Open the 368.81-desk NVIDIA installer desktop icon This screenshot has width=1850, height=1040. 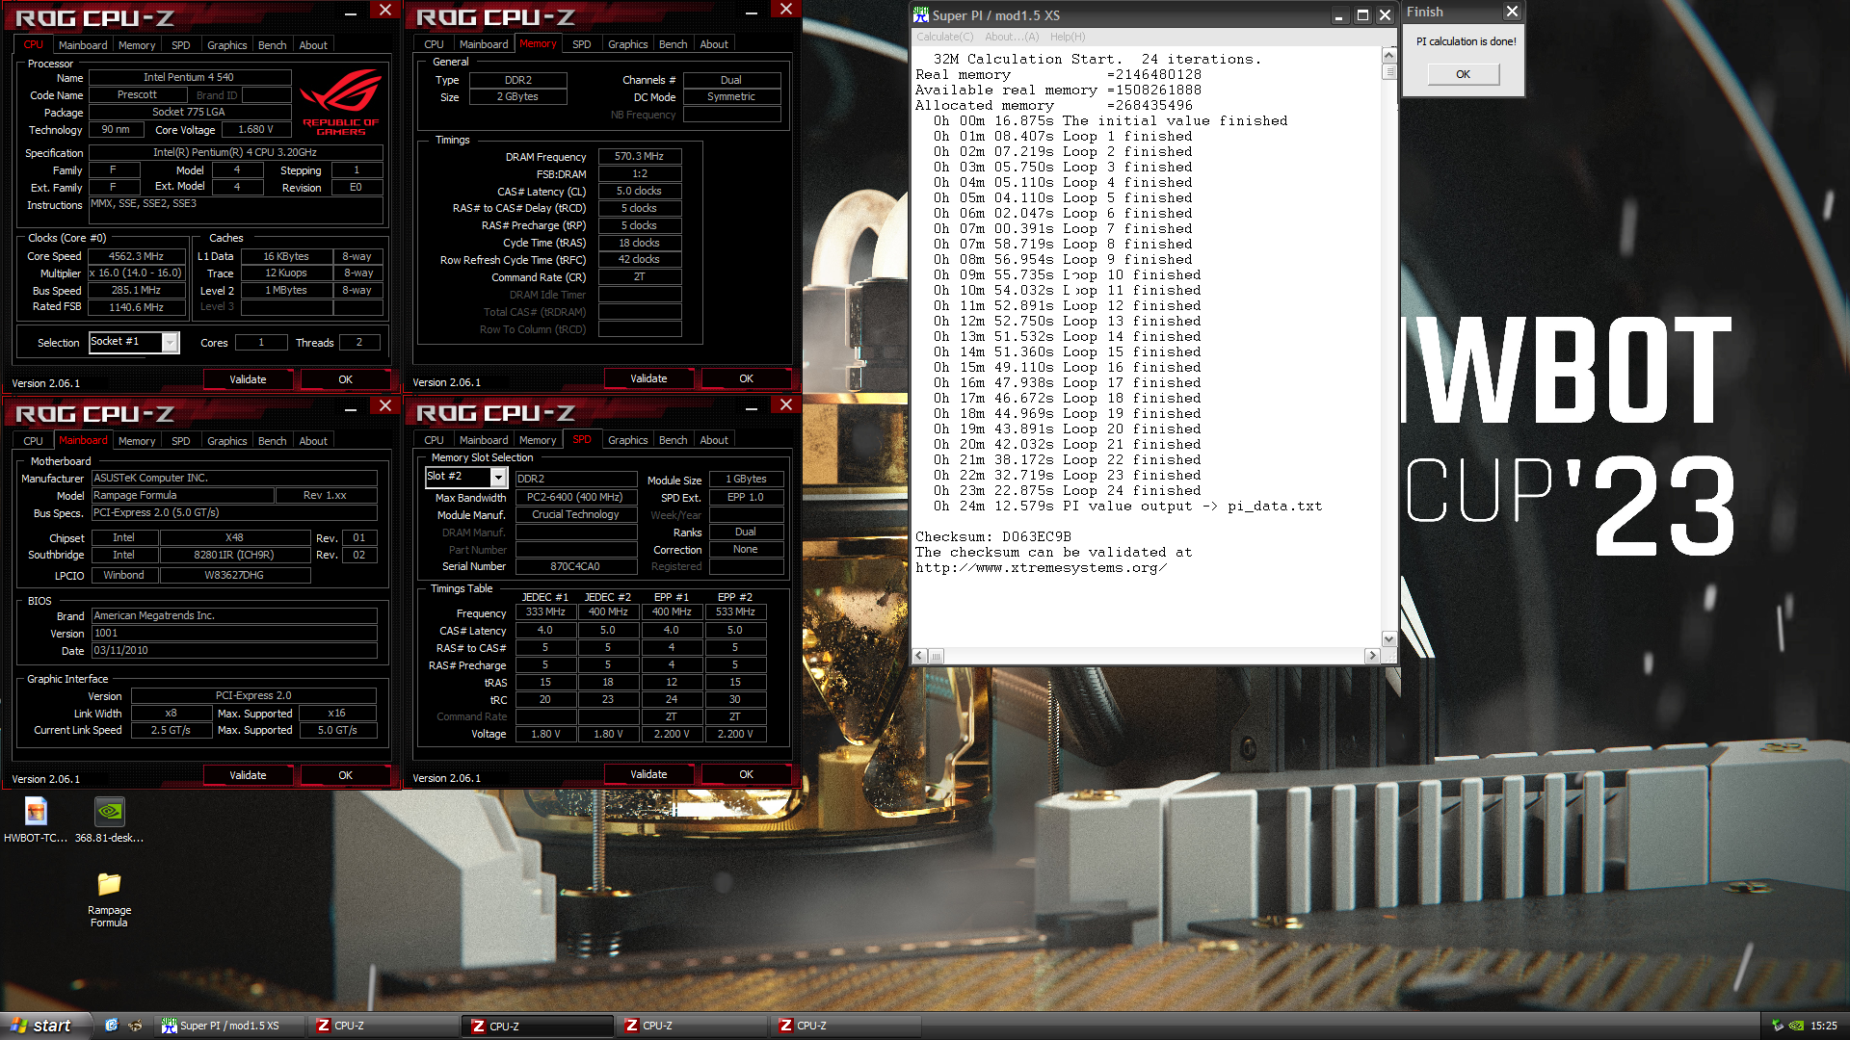(x=110, y=820)
